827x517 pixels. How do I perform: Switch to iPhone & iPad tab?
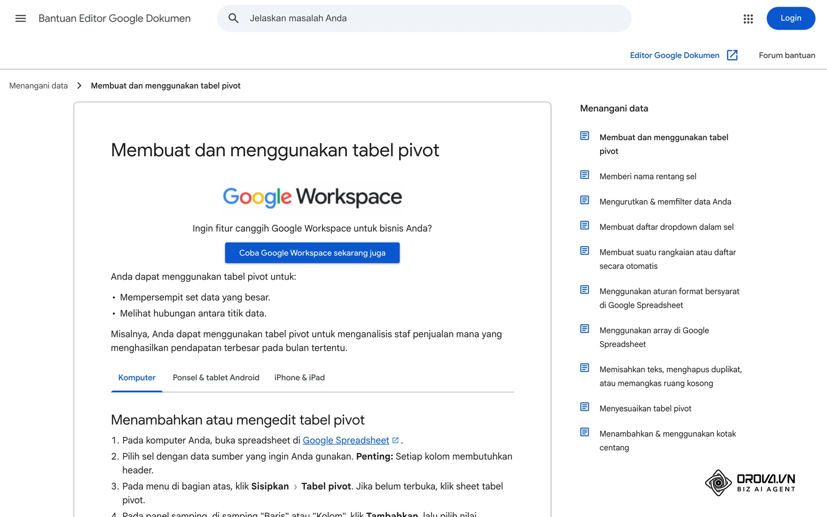300,378
